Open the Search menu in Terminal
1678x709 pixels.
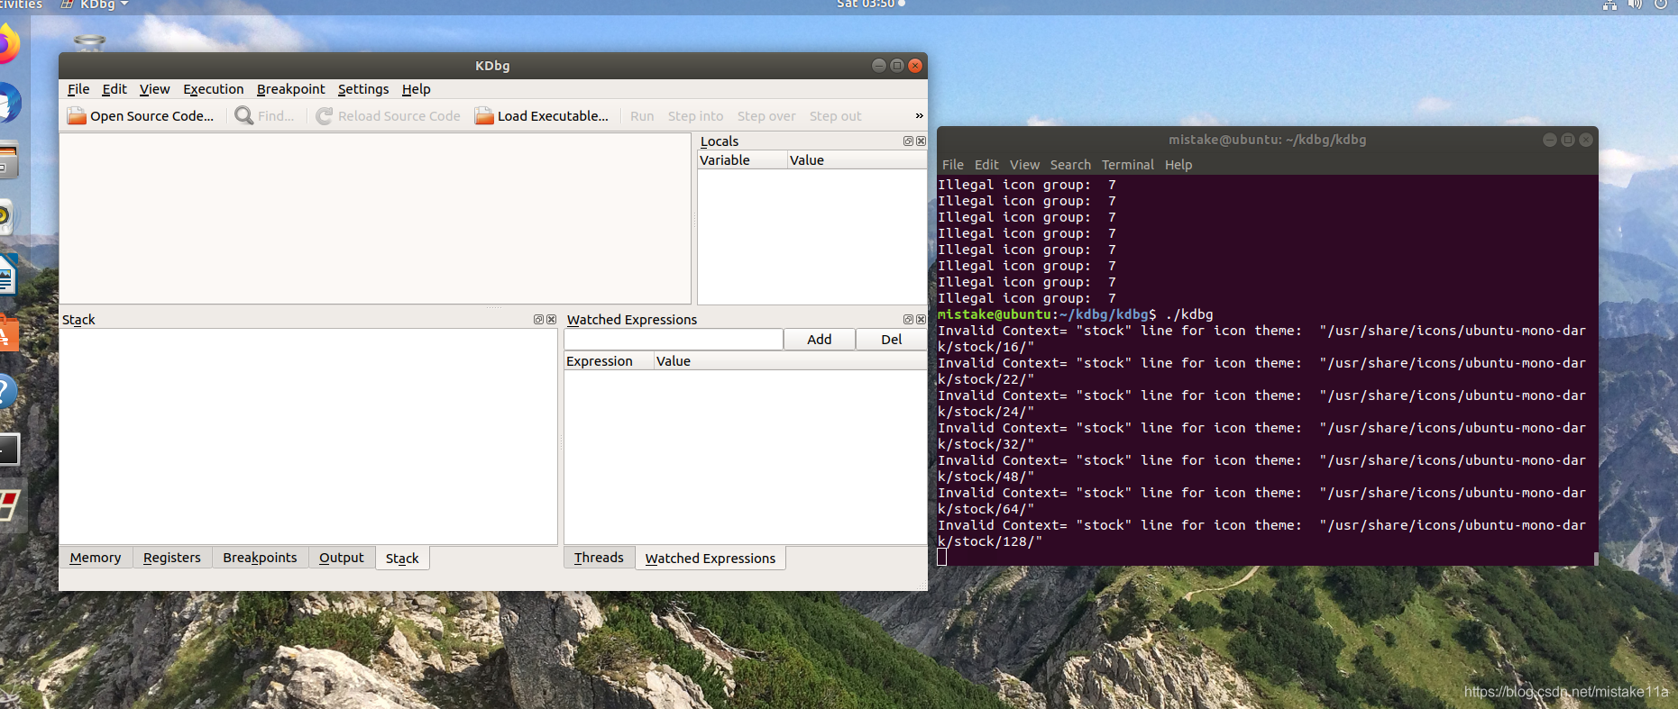pos(1070,165)
